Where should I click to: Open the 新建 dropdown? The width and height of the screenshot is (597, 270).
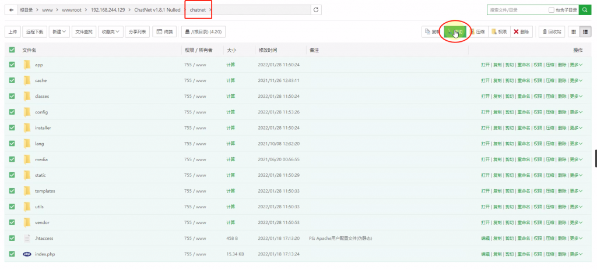pyautogui.click(x=59, y=32)
